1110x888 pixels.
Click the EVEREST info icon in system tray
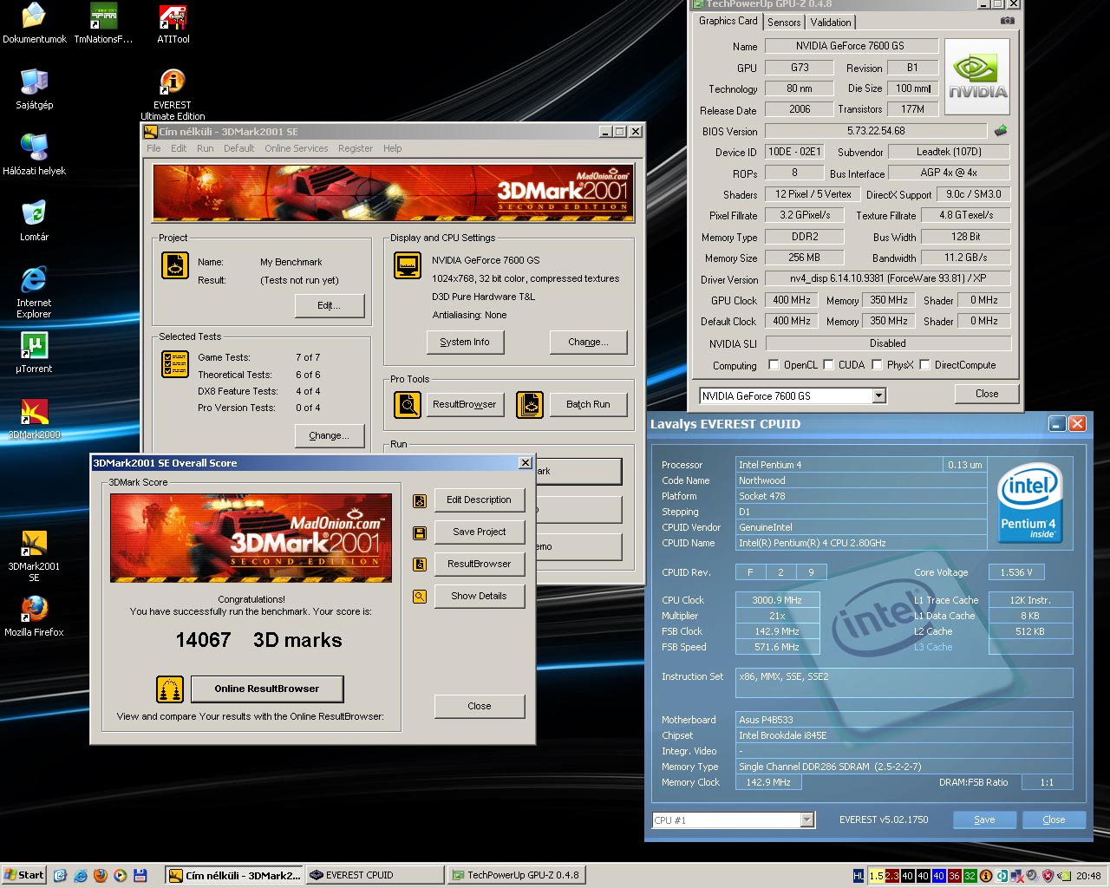click(x=985, y=876)
